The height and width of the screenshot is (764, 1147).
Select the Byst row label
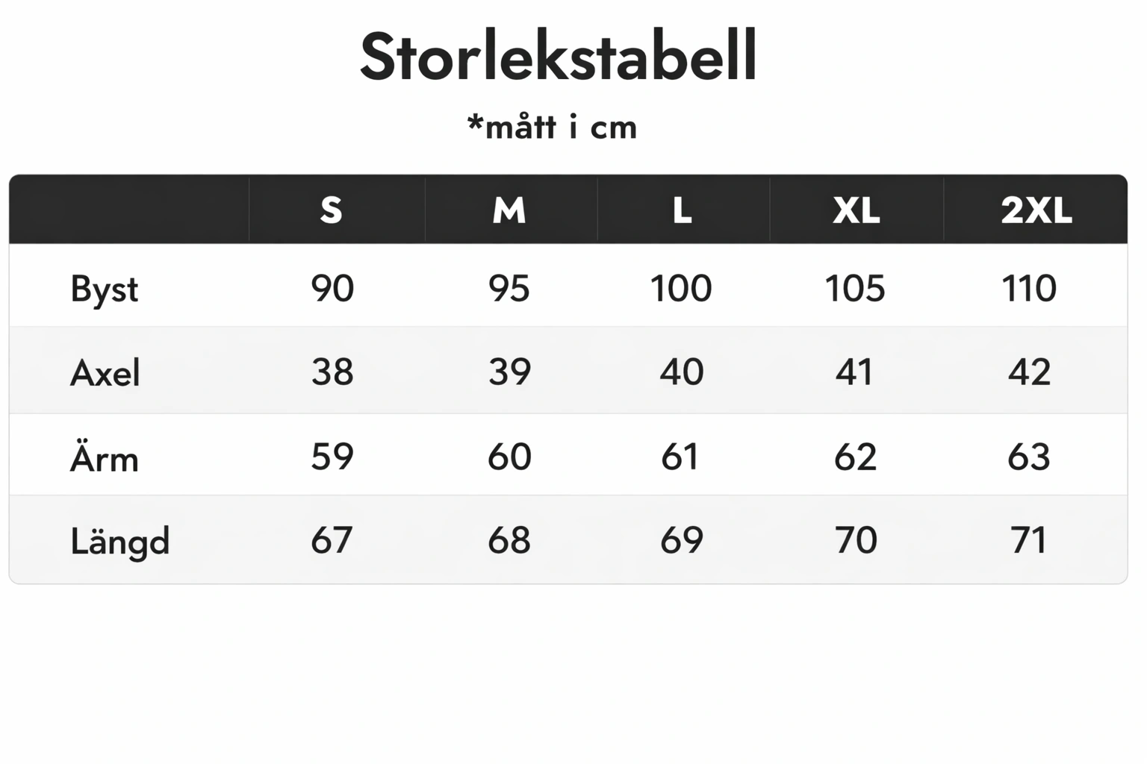(x=104, y=289)
